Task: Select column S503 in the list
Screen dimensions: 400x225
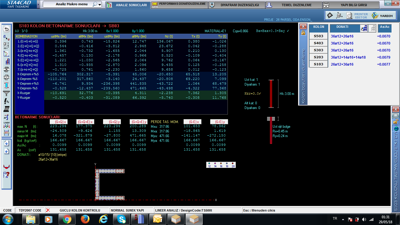Action: 319,36
